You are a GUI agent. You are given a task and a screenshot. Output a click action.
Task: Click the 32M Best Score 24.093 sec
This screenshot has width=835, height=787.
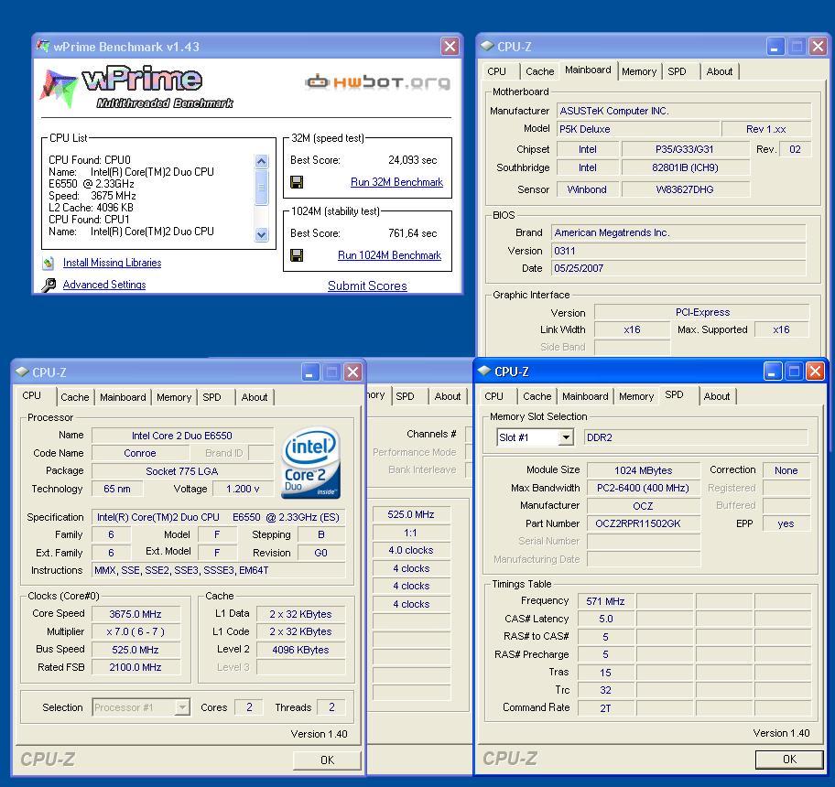(412, 159)
